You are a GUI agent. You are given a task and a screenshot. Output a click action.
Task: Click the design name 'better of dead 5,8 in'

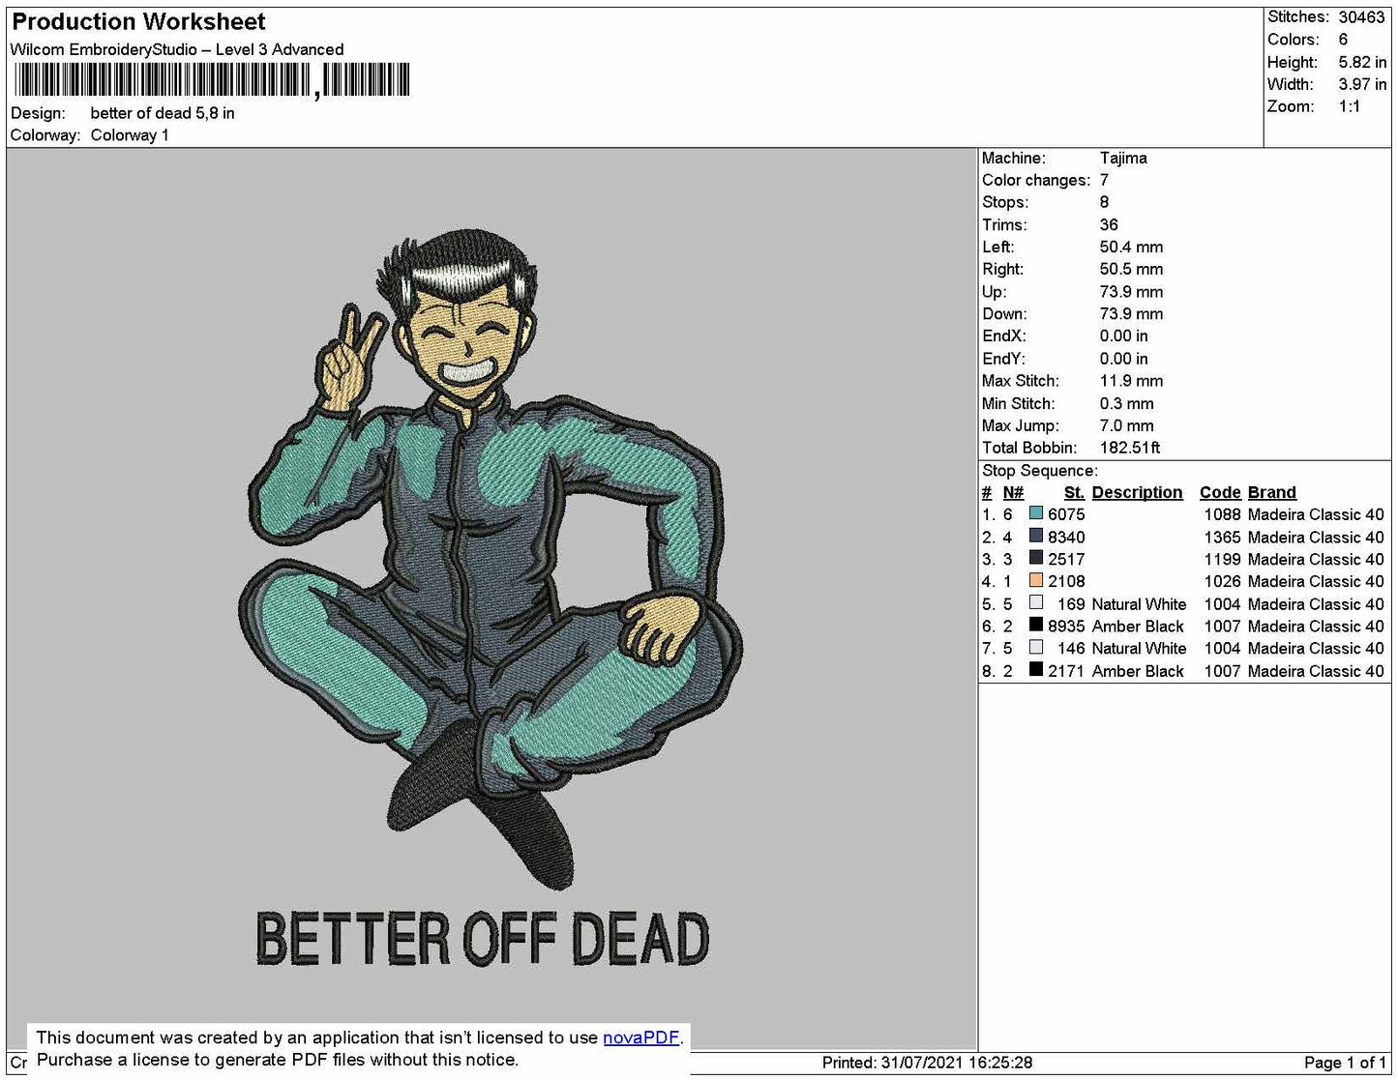click(x=163, y=113)
